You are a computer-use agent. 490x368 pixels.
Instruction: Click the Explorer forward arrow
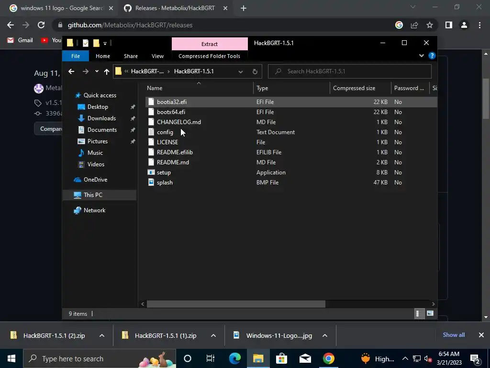tap(85, 71)
